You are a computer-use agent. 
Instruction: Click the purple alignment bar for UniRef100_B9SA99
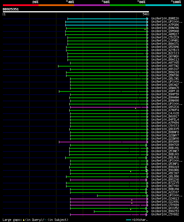pos(103,142)
